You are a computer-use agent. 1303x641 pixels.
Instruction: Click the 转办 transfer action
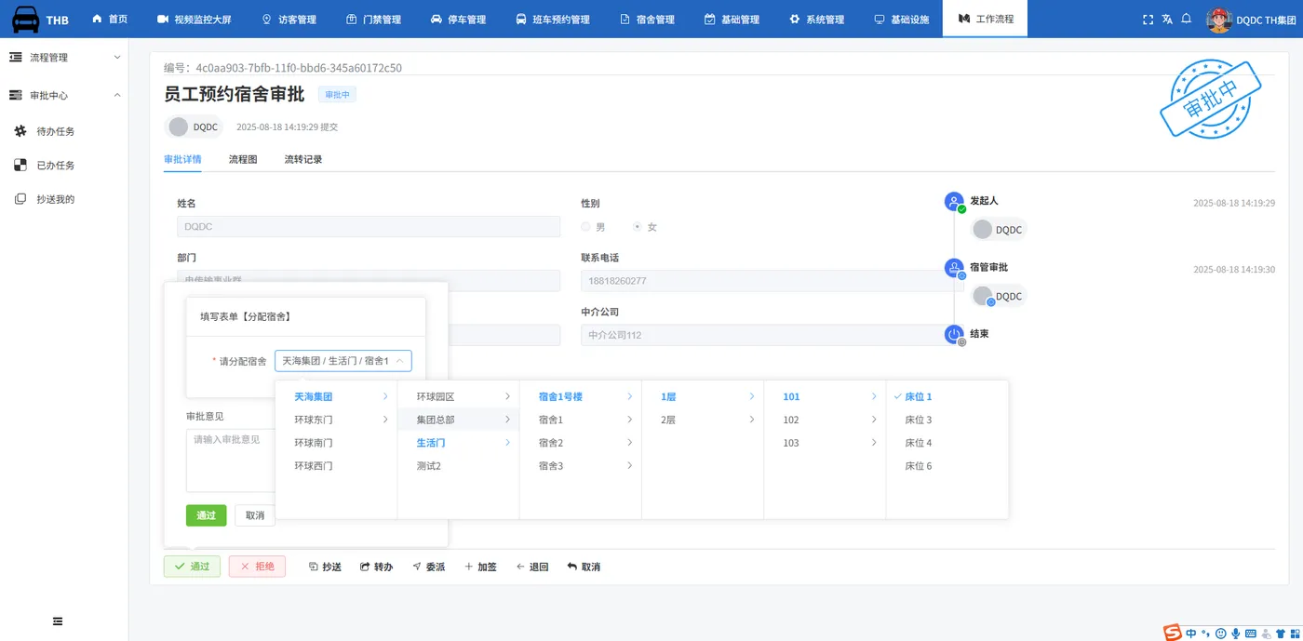pyautogui.click(x=376, y=567)
